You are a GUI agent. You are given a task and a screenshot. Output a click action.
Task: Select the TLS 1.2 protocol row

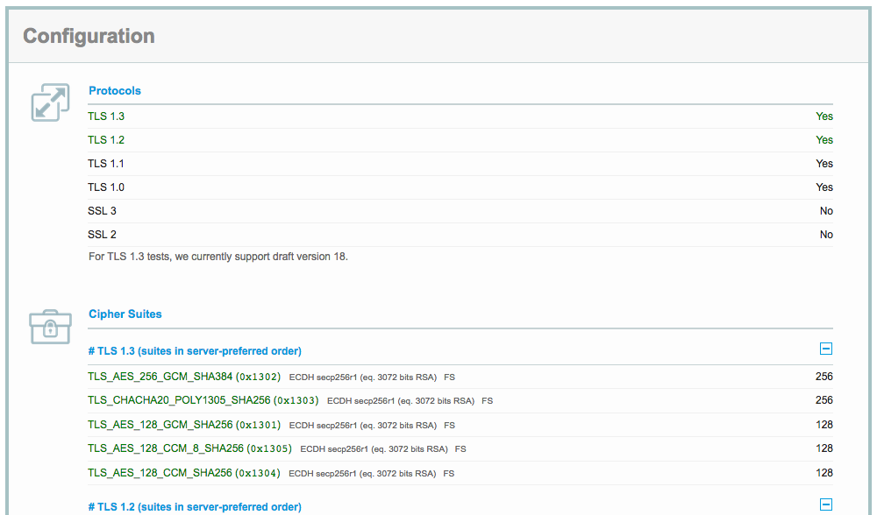460,140
